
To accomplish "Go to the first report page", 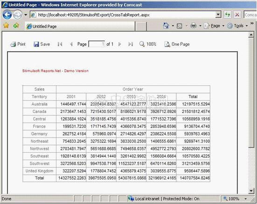I will click(x=60, y=44).
